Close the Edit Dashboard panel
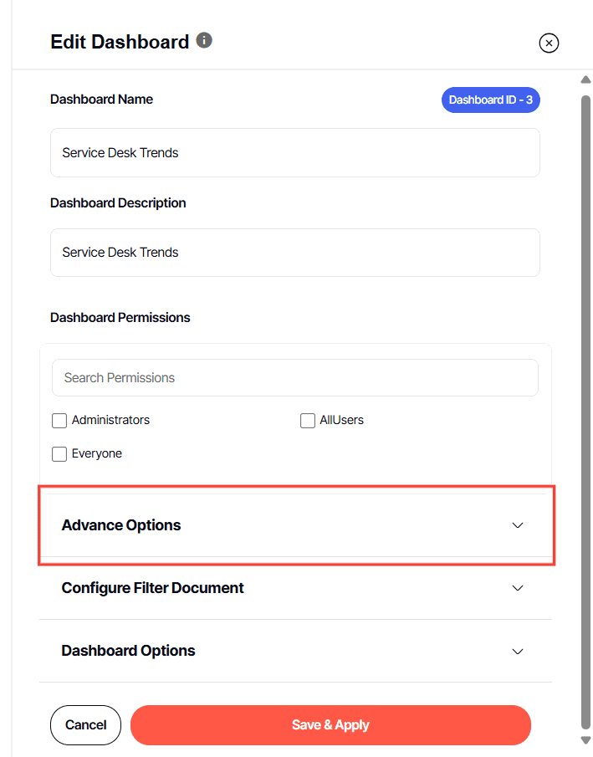 point(549,43)
